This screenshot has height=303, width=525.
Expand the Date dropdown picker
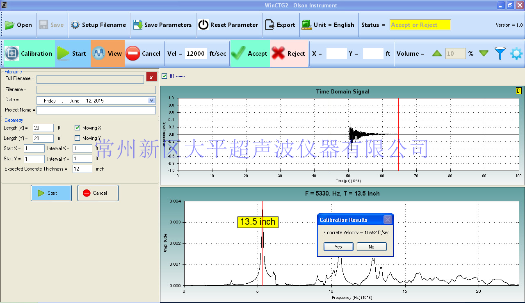tap(151, 100)
